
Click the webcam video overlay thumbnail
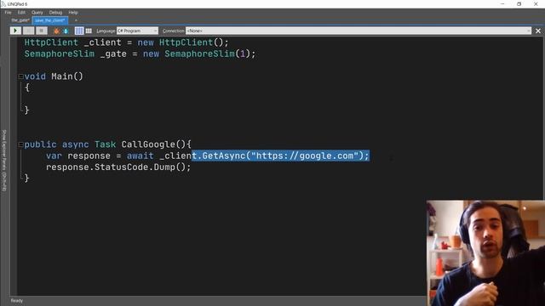click(485, 253)
